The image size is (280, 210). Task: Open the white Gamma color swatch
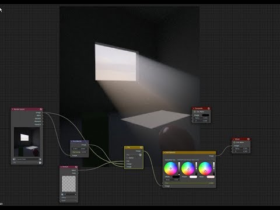(x=193, y=177)
